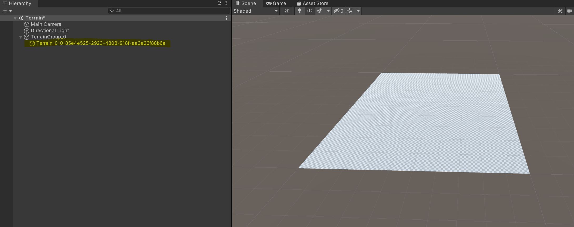
Task: Toggle scene lighting bulb icon
Action: [299, 11]
